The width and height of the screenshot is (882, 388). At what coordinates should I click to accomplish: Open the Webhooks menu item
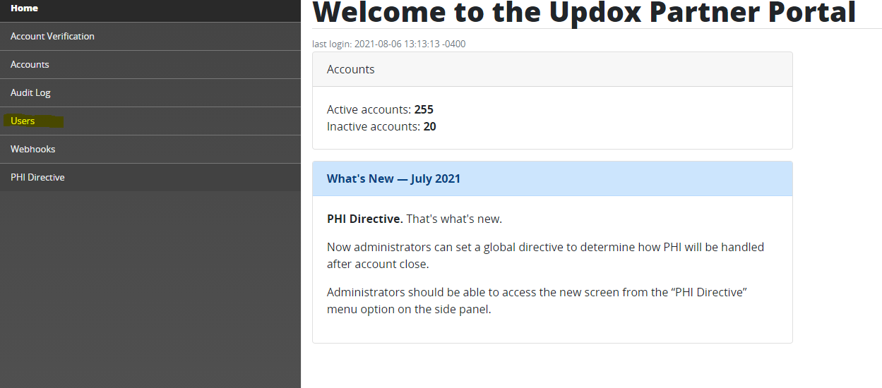click(x=150, y=149)
